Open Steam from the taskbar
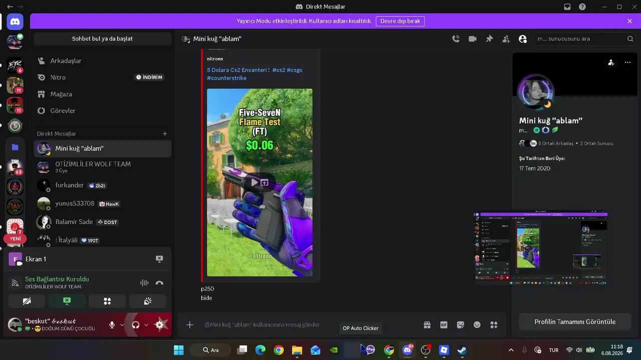The image size is (641, 360). (x=462, y=350)
